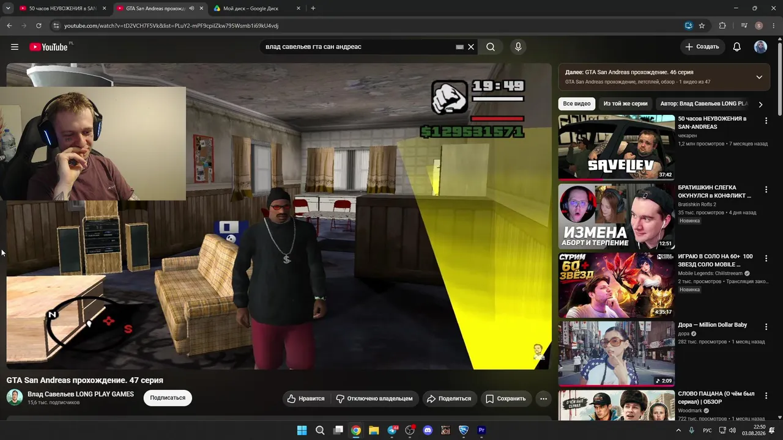This screenshot has height=440, width=783.
Task: Expand the playlist panel chevron
Action: [x=759, y=77]
